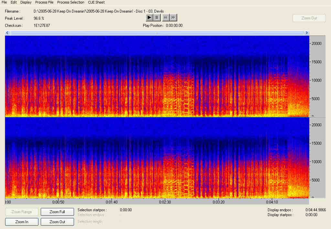This screenshot has width=331, height=229.
Task: Click the 0:00:50 timeline marker
Action: pos(58,202)
